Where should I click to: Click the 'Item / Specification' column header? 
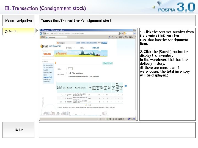pos(80,88)
